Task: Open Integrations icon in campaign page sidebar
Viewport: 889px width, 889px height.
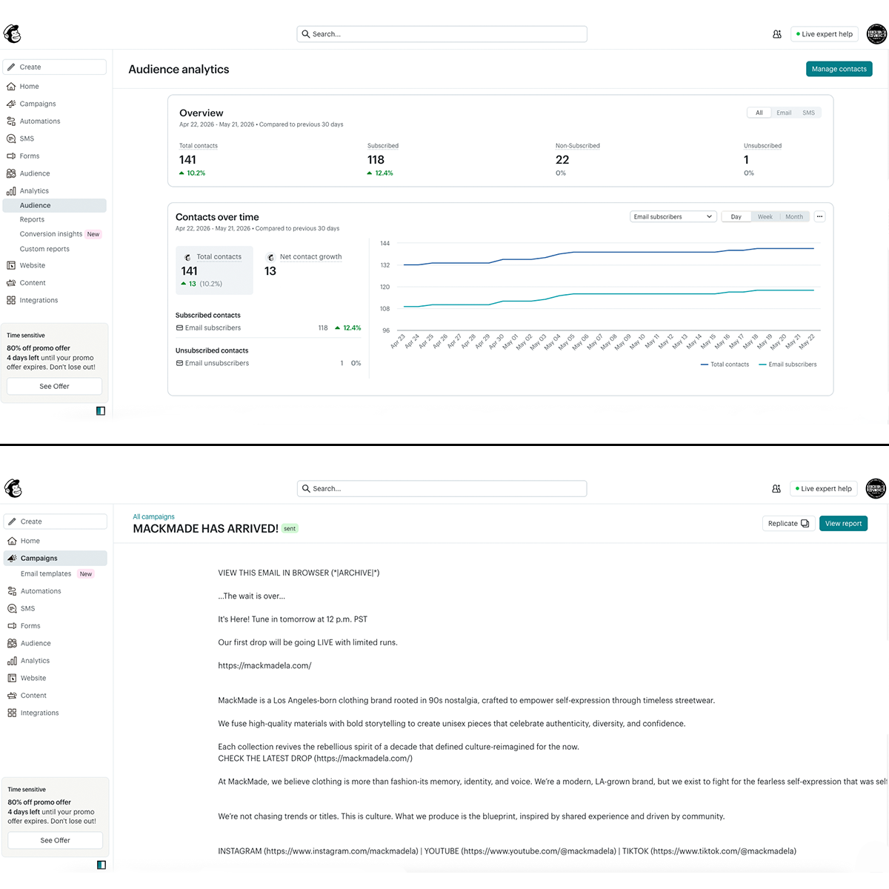Action: [x=12, y=713]
